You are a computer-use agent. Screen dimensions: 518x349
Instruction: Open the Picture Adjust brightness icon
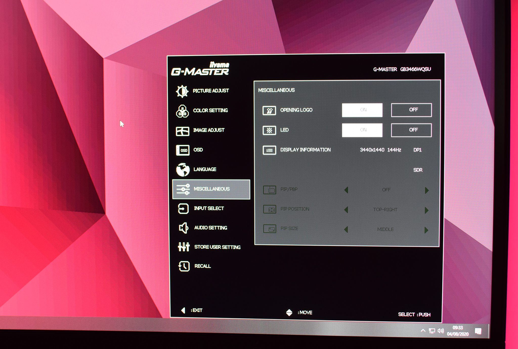pyautogui.click(x=182, y=91)
